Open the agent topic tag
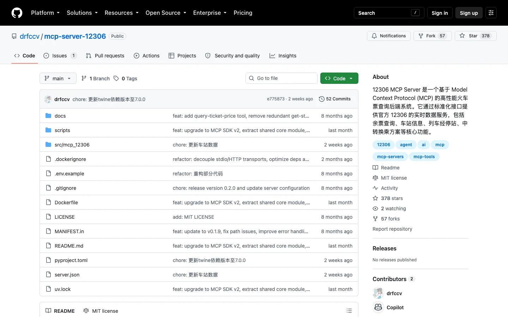The height and width of the screenshot is (317, 508). coord(406,145)
